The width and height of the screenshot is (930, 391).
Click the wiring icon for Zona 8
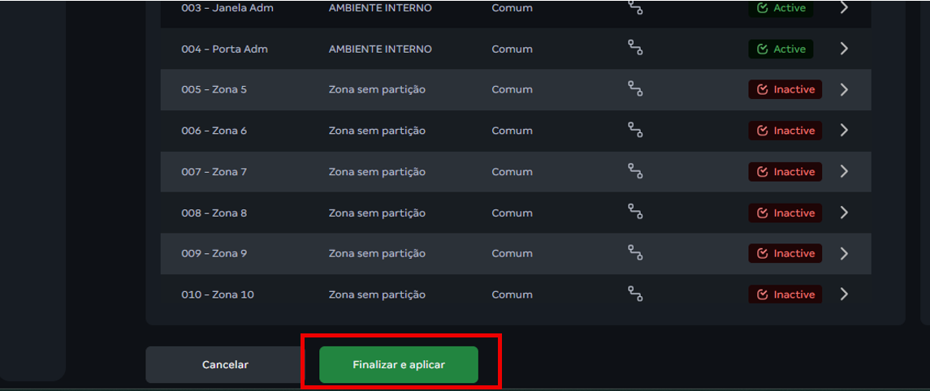635,213
